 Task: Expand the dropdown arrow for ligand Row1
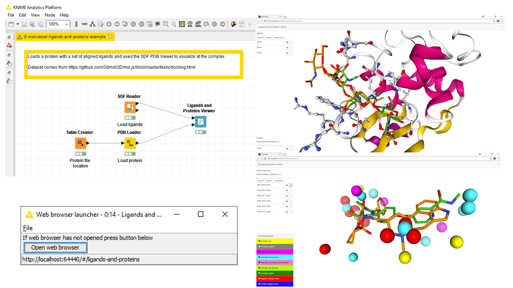[x=291, y=48]
